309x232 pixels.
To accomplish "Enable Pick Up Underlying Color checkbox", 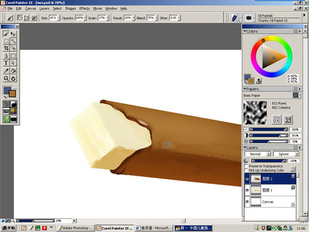I will (246, 170).
